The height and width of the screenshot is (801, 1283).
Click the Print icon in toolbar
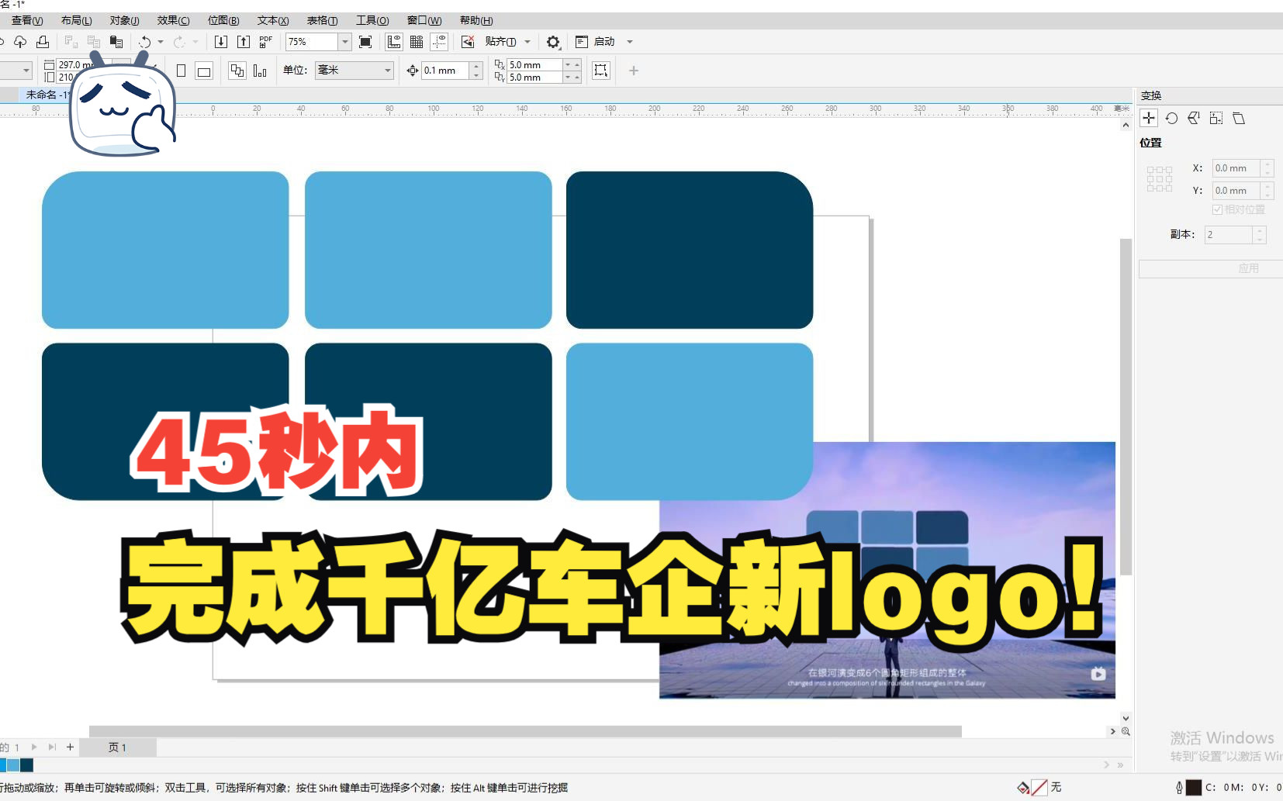43,41
